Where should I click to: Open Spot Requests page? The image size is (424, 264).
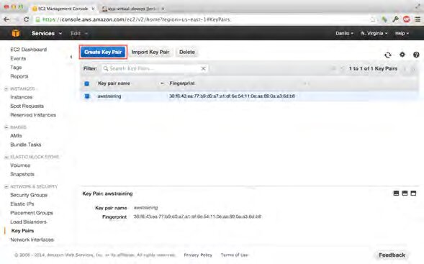point(27,106)
